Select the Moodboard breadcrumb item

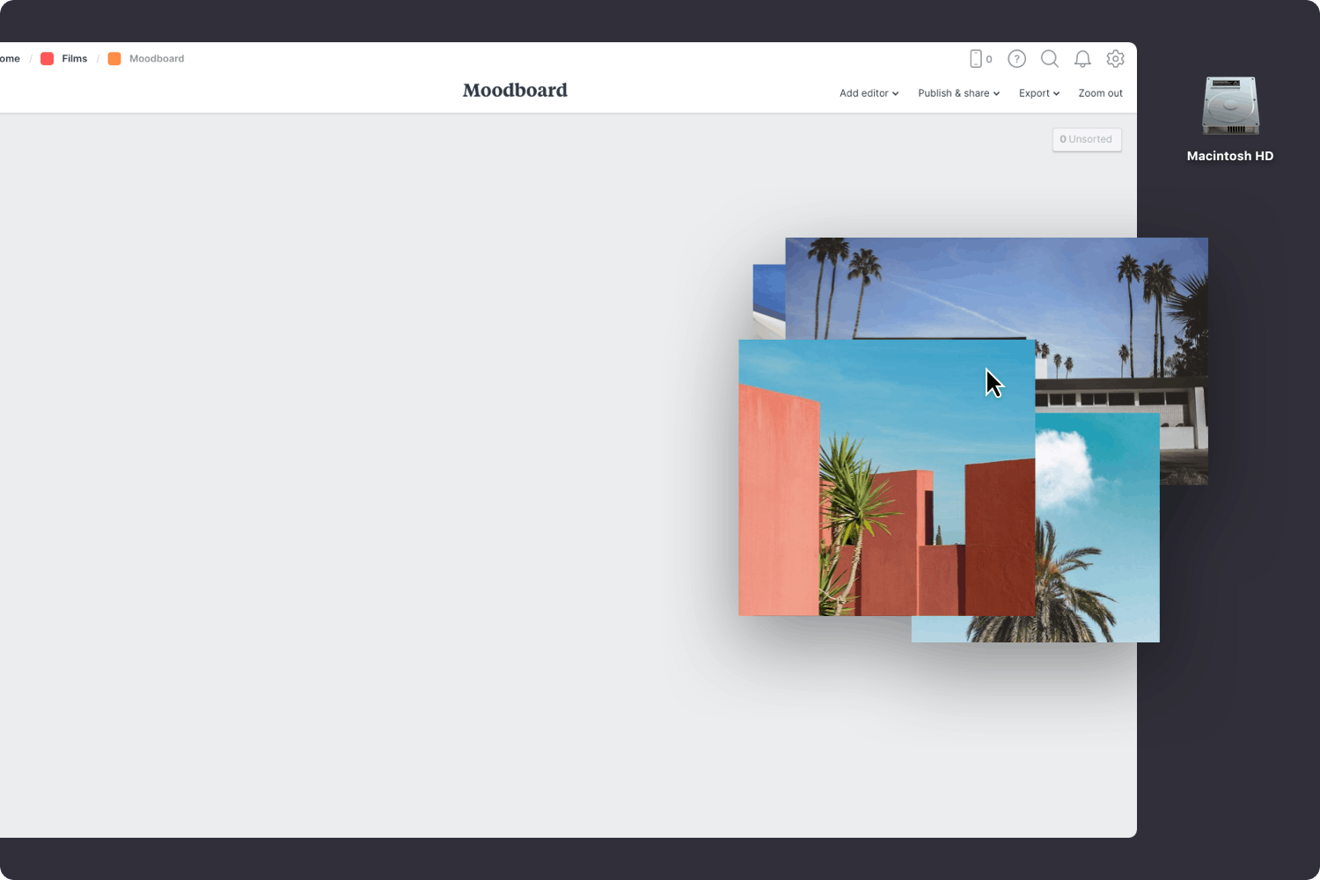157,58
